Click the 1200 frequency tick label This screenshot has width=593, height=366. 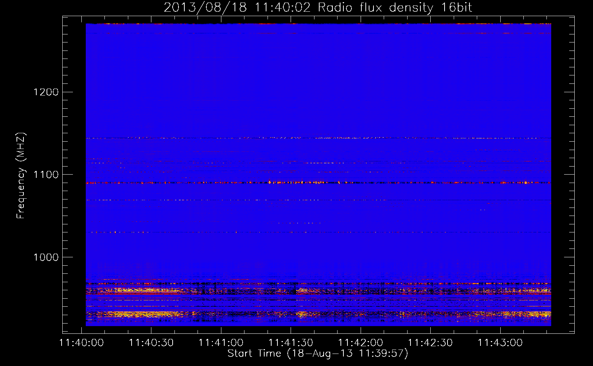point(46,92)
